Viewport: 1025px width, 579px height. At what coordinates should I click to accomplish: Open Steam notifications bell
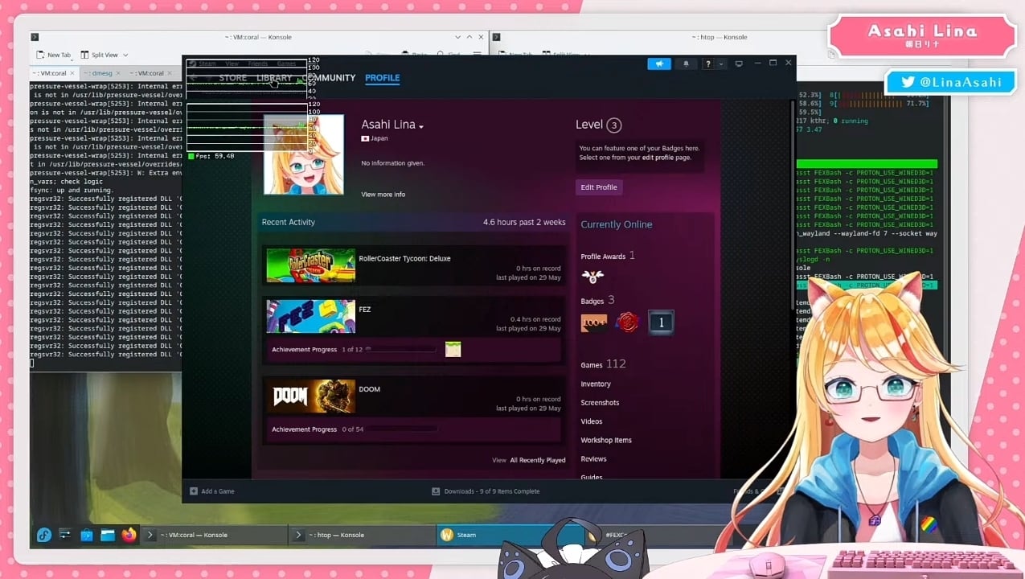point(686,64)
